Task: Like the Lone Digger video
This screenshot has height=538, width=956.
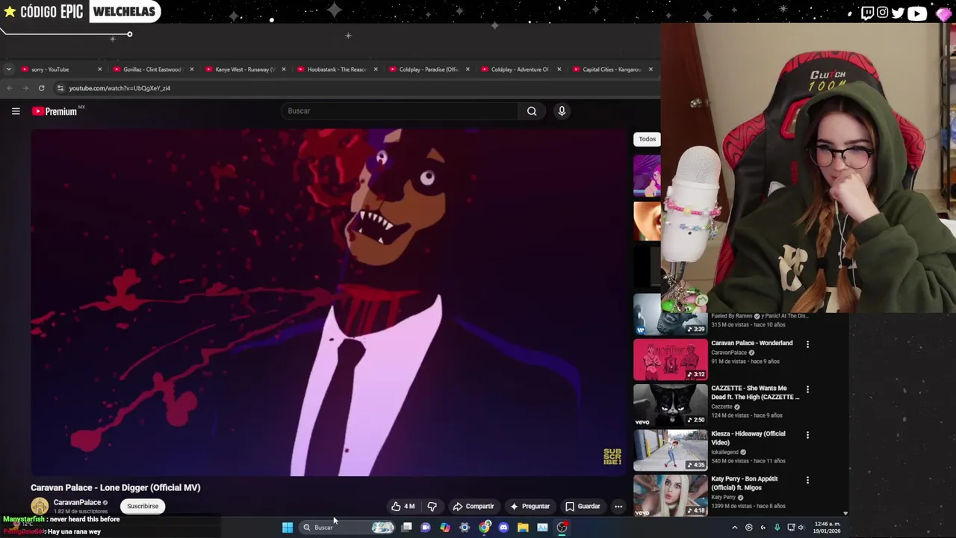Action: 403,507
